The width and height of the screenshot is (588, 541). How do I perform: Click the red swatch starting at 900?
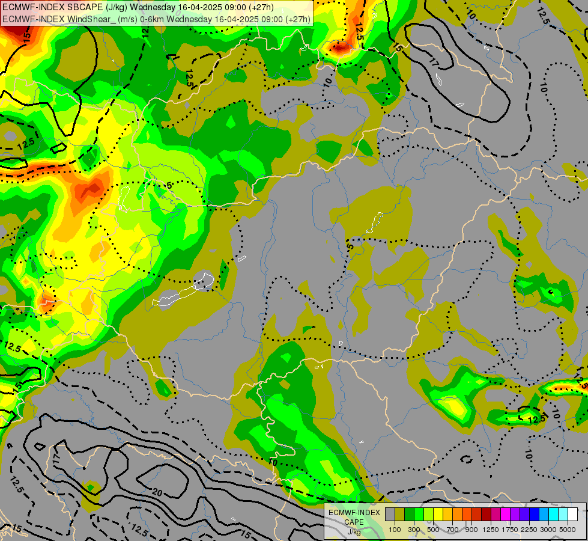click(477, 515)
